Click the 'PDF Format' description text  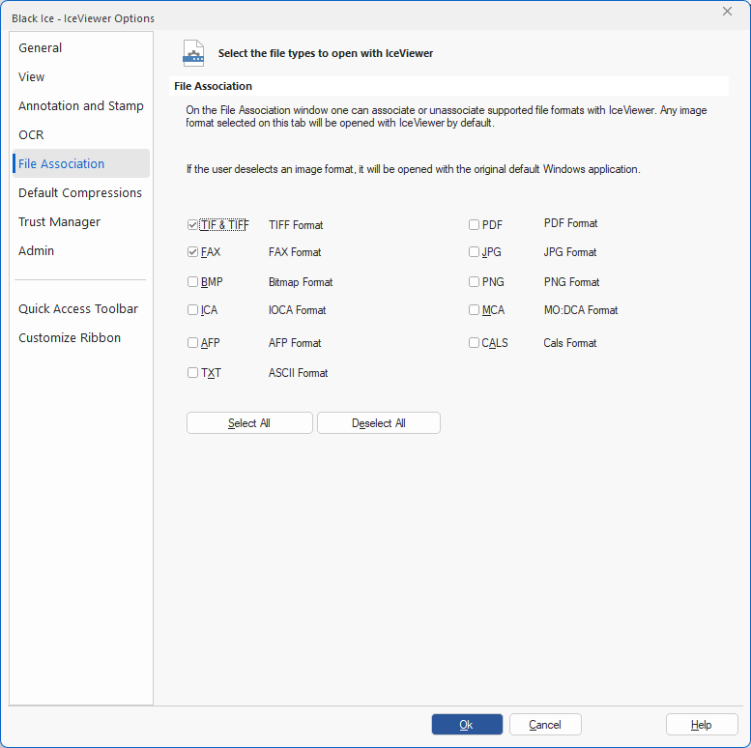(570, 223)
